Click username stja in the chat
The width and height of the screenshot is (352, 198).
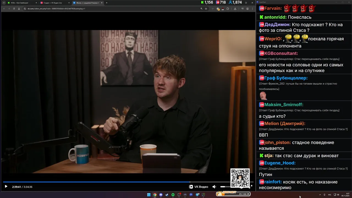click(269, 156)
